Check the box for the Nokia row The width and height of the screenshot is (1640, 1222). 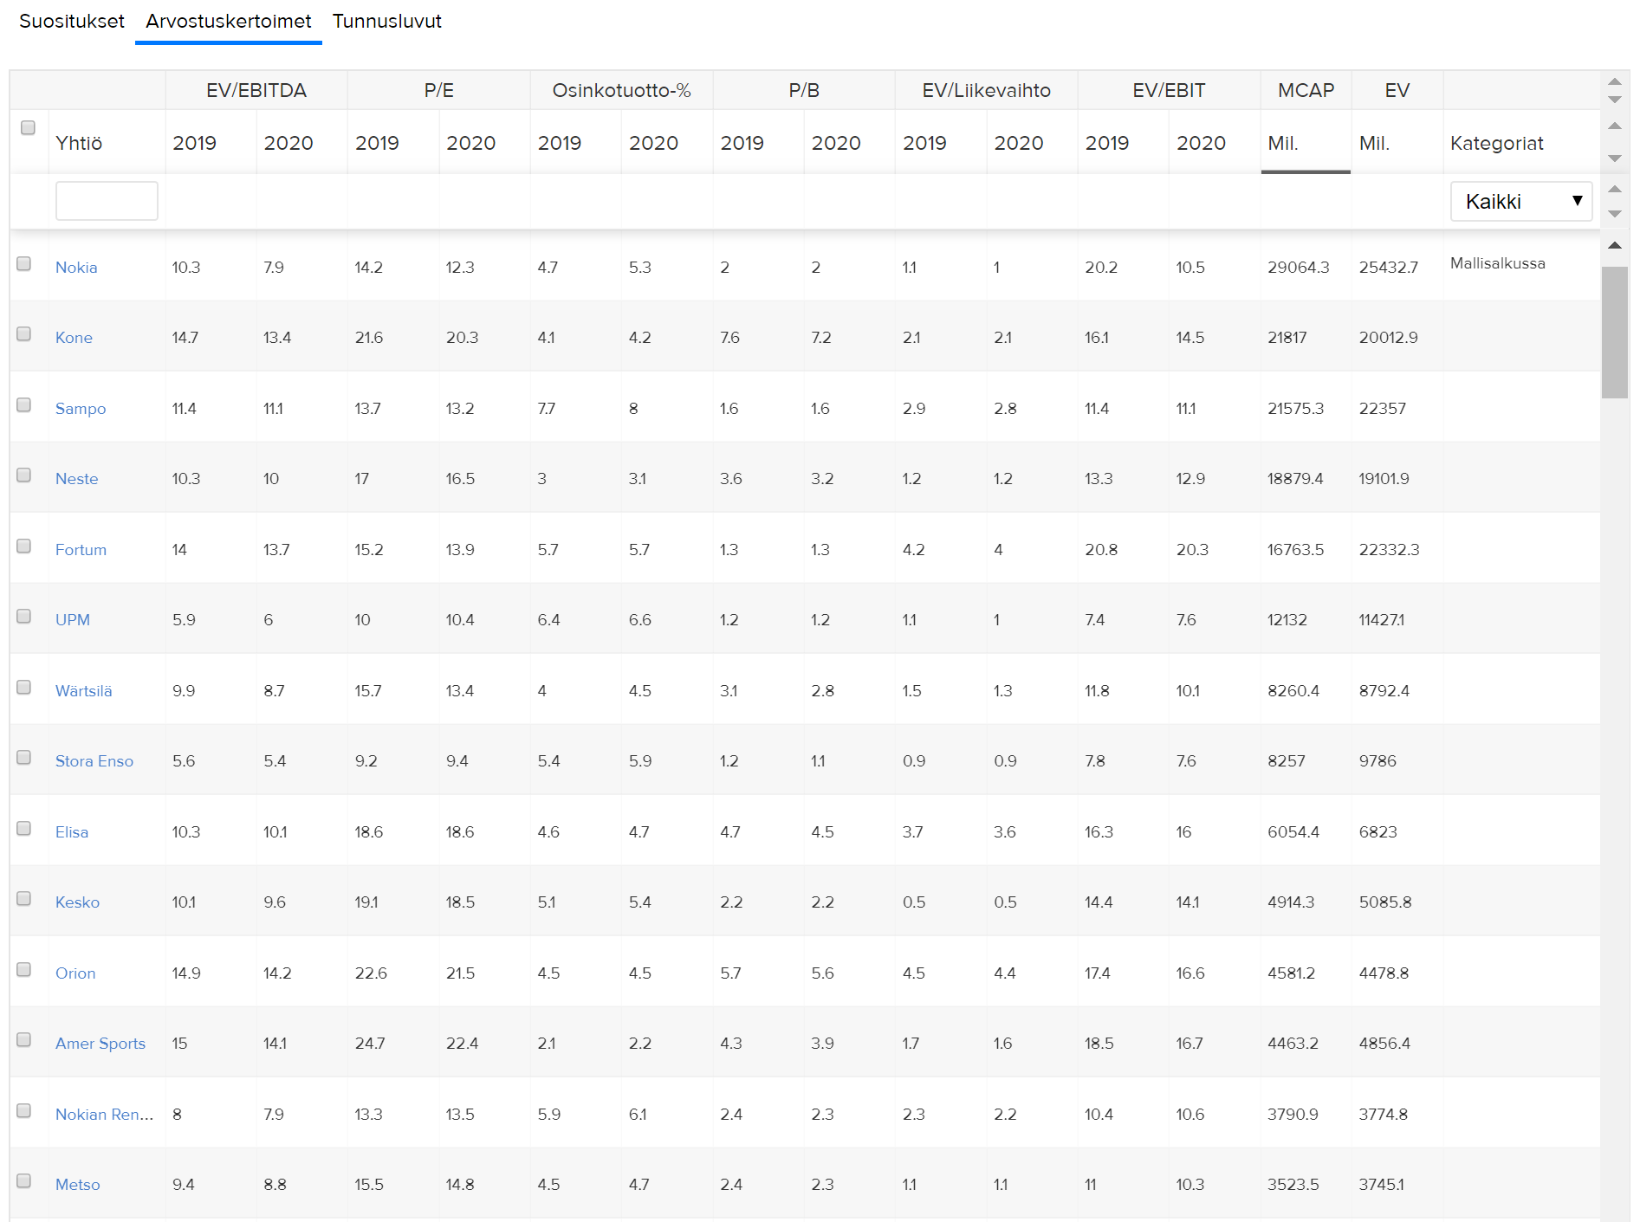[24, 264]
